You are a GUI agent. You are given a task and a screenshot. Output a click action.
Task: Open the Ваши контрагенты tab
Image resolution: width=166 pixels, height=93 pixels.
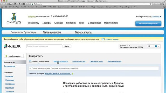pyautogui.click(x=60, y=61)
